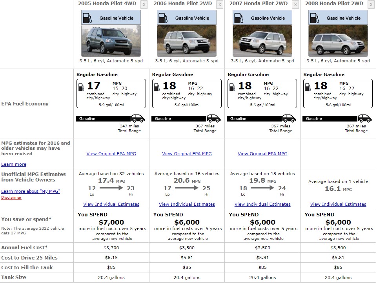377x283 pixels.
Task: View Individual Estimates for 2007 Pilot
Action: click(262, 204)
